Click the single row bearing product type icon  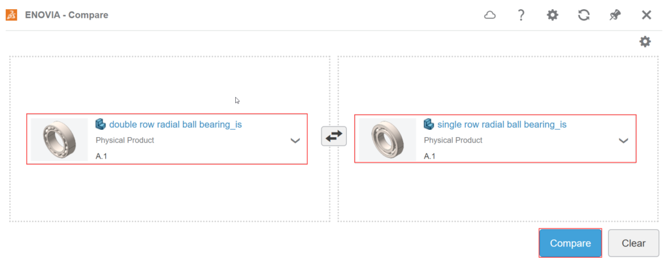[x=429, y=124]
